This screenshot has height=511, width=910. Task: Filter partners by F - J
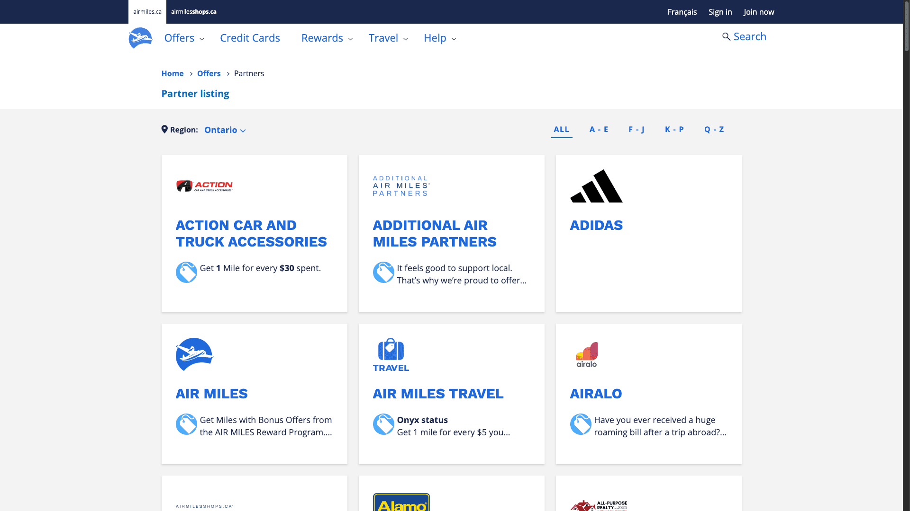(x=637, y=129)
